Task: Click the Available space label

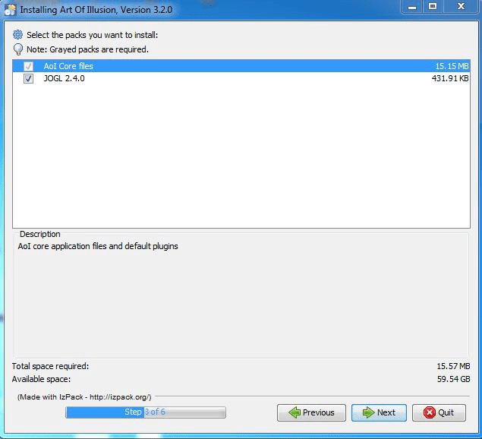Action: pyautogui.click(x=41, y=379)
